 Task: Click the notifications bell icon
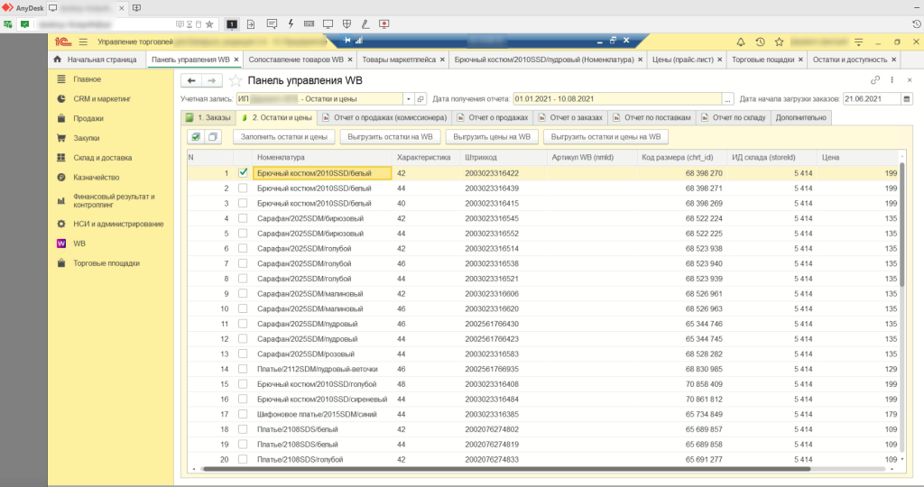coord(742,41)
